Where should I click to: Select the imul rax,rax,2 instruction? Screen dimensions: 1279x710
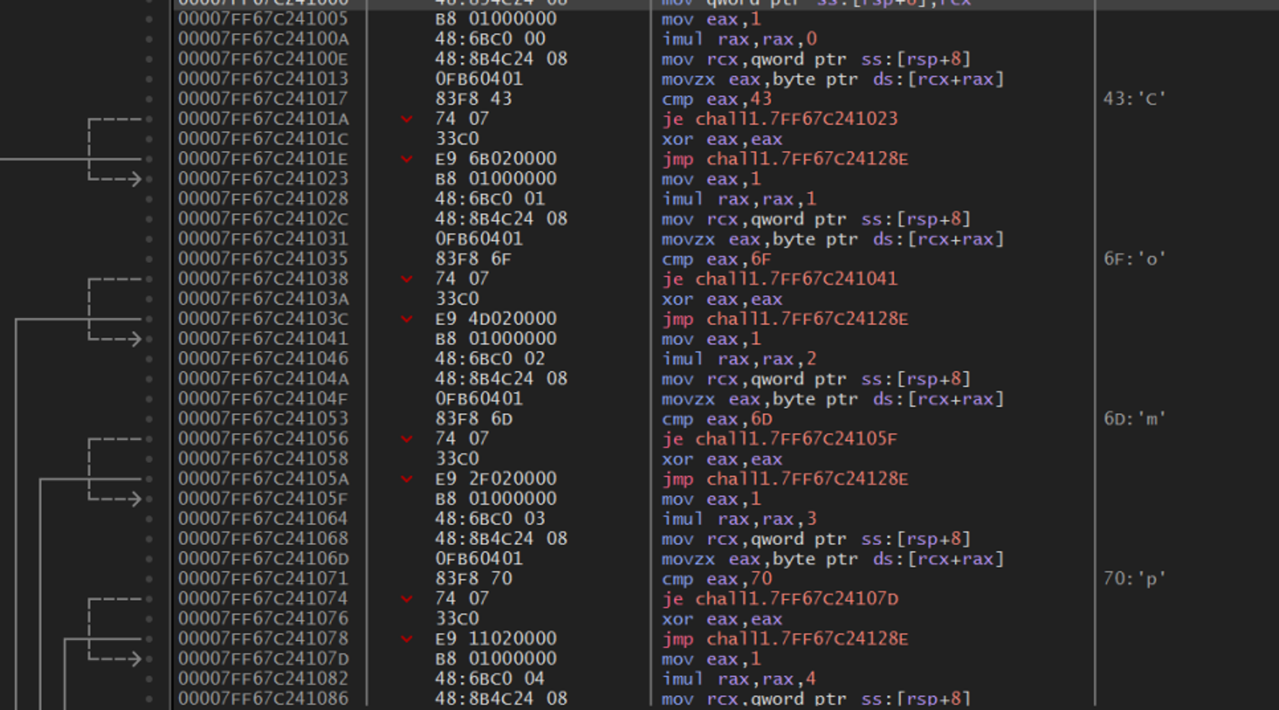click(740, 359)
